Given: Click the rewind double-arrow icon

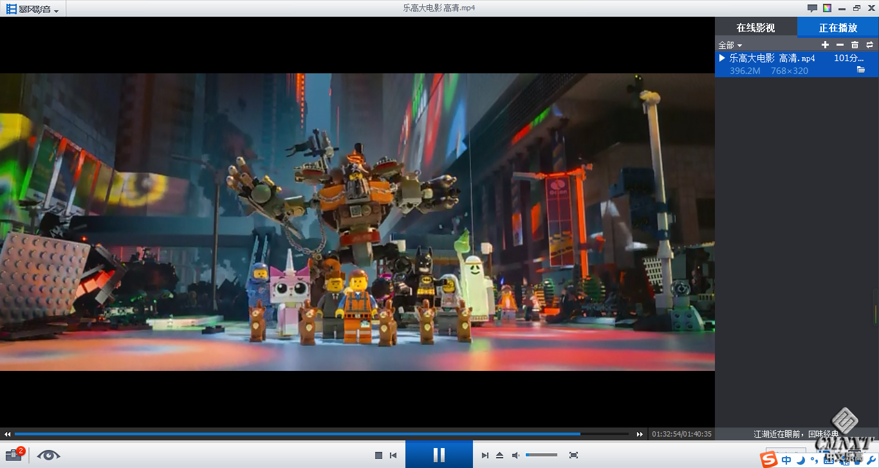Looking at the screenshot, I should (x=7, y=434).
